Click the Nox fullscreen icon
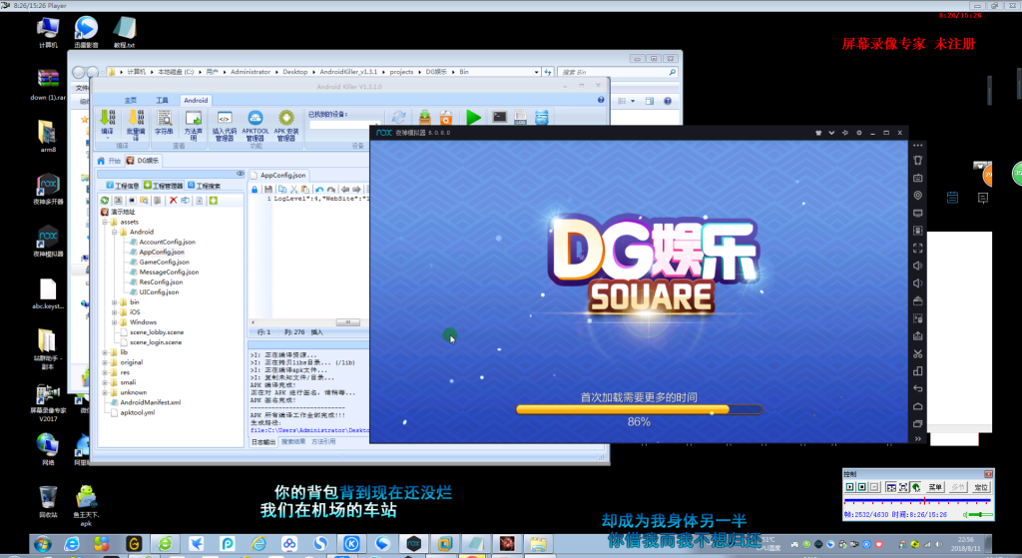The image size is (1022, 558). 918,249
